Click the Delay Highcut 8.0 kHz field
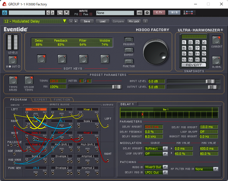Viewport: 228px width, 181px height. click(x=154, y=137)
